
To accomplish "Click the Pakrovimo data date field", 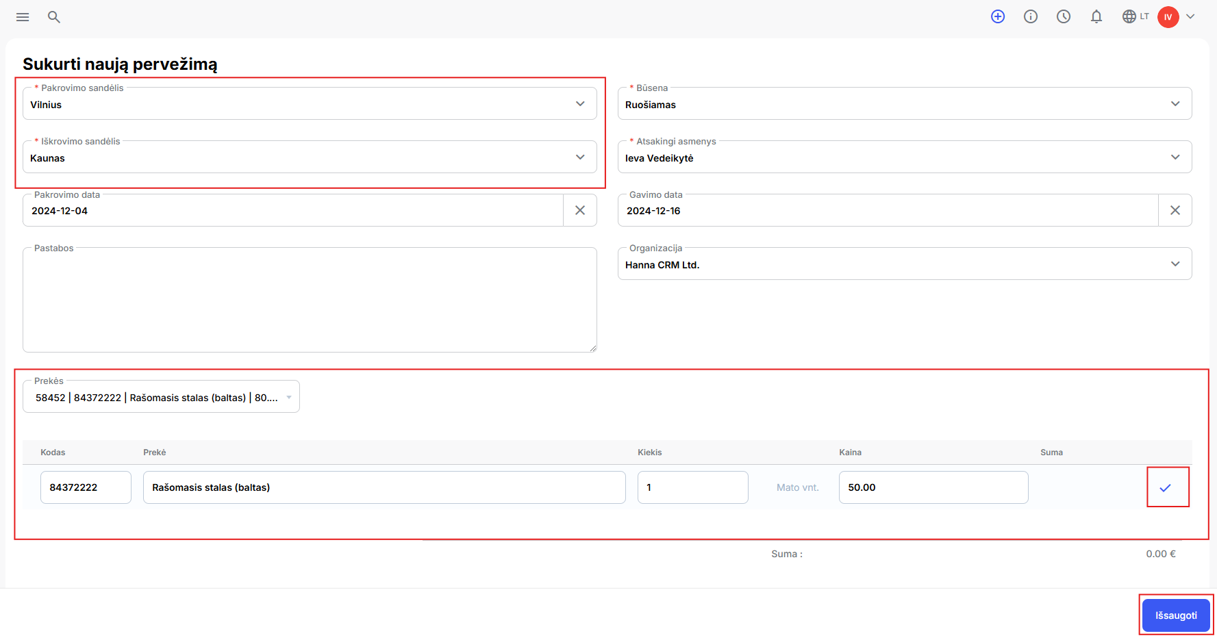I will pyautogui.click(x=293, y=210).
